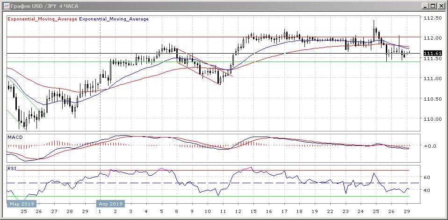Screen dimensions: 448x220
Task: Click the chart window icon in title bar
Action: (x=5, y=6)
